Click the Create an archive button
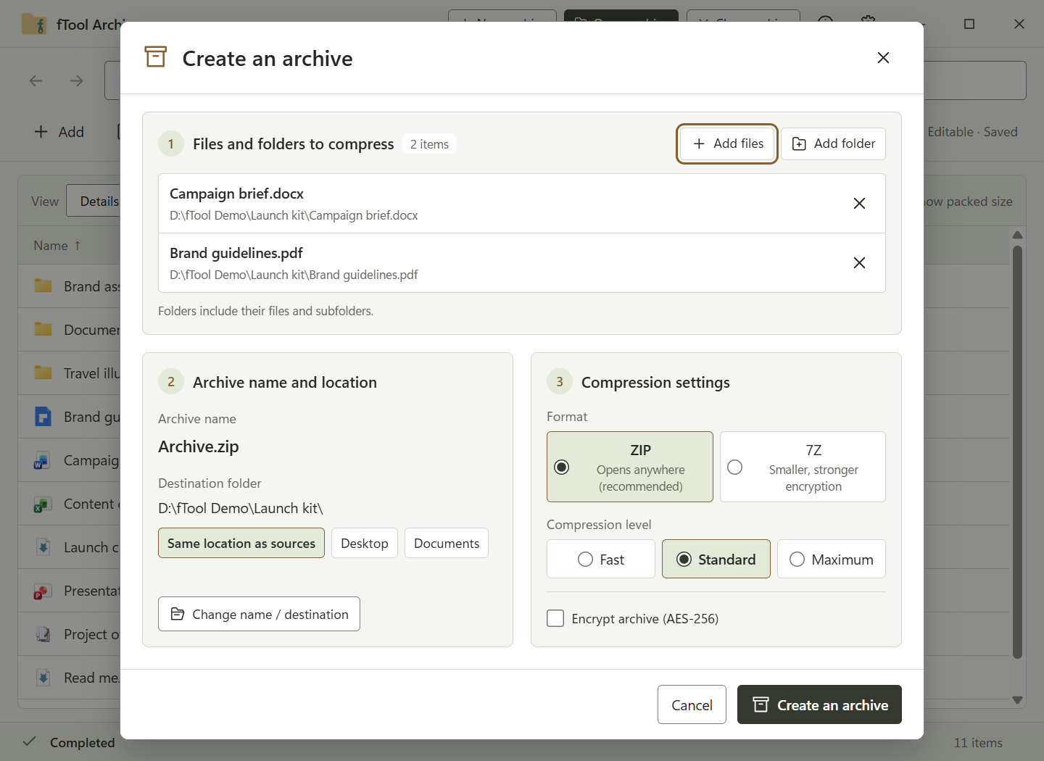This screenshot has width=1044, height=761. pos(819,704)
